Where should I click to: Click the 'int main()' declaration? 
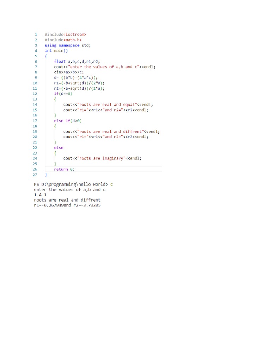click(x=56, y=51)
